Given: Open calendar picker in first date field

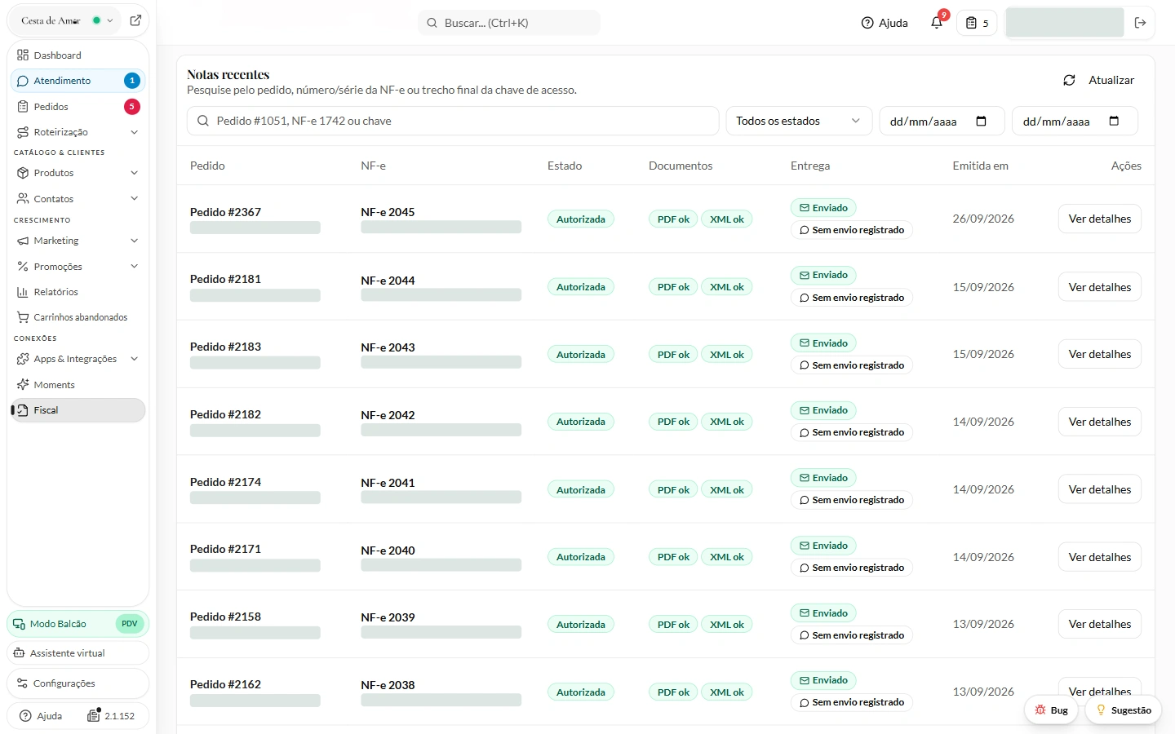Looking at the screenshot, I should (x=981, y=121).
